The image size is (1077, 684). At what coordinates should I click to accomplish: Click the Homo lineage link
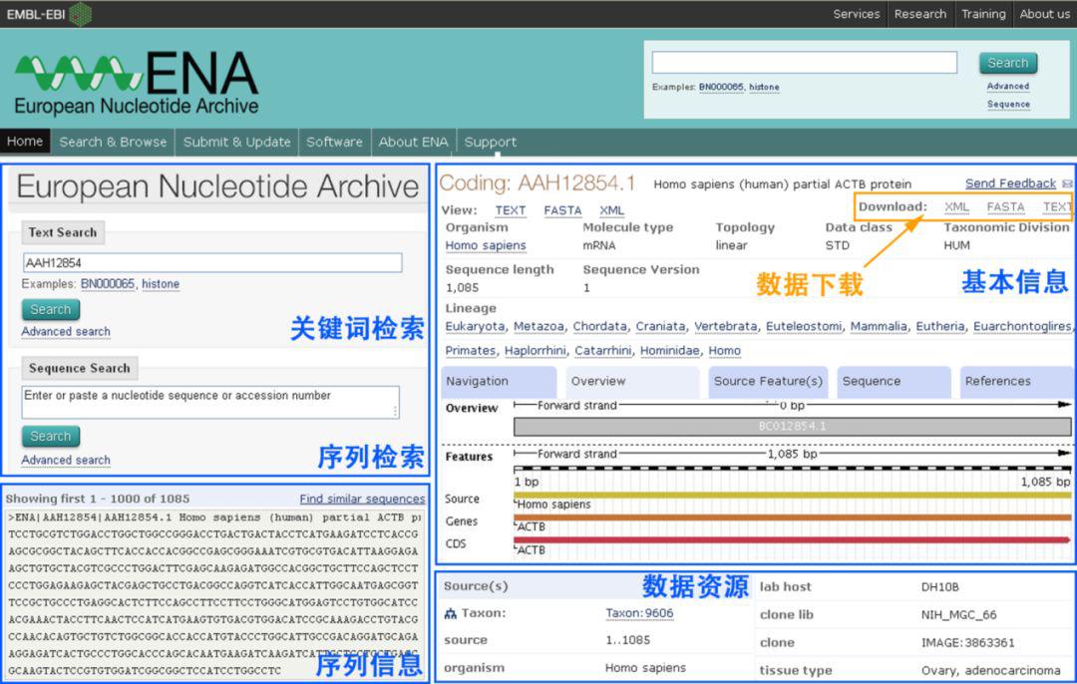coord(725,351)
